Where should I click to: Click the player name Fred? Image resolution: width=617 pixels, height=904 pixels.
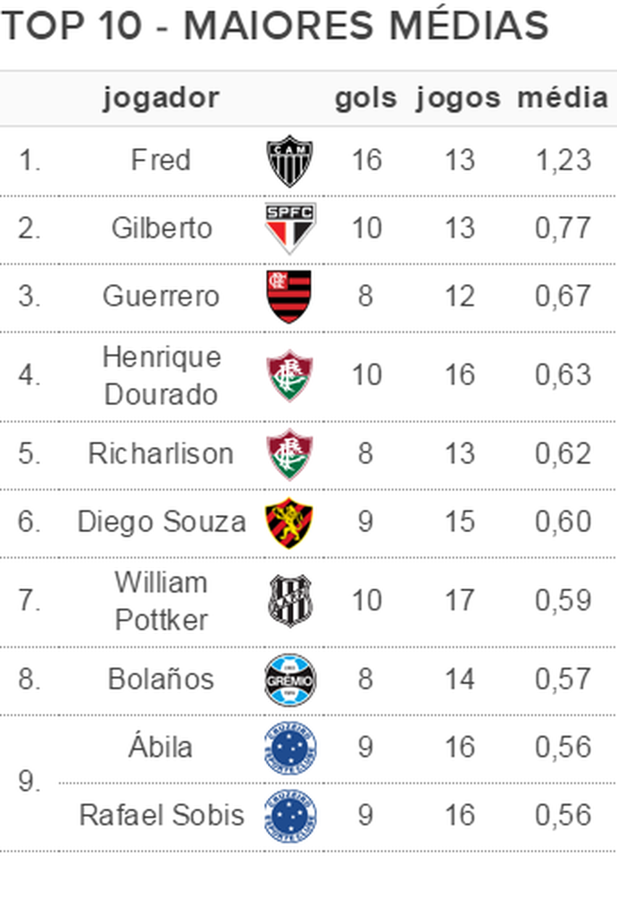161,160
